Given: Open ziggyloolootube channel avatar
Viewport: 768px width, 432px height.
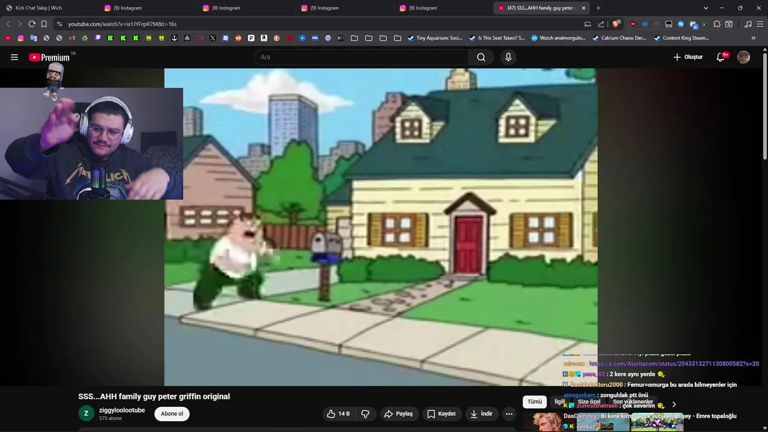Looking at the screenshot, I should [x=86, y=413].
